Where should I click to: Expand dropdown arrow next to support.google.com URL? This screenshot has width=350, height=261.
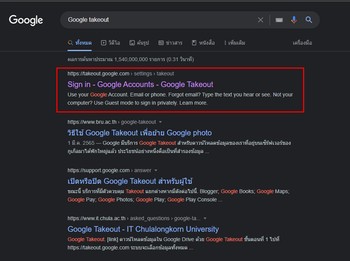coord(156,170)
